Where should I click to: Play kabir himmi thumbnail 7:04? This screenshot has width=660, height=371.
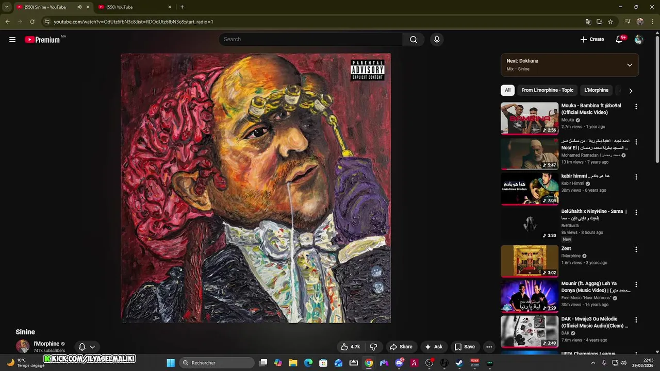click(x=530, y=189)
